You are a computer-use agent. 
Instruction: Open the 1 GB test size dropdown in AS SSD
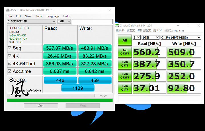[64, 21]
